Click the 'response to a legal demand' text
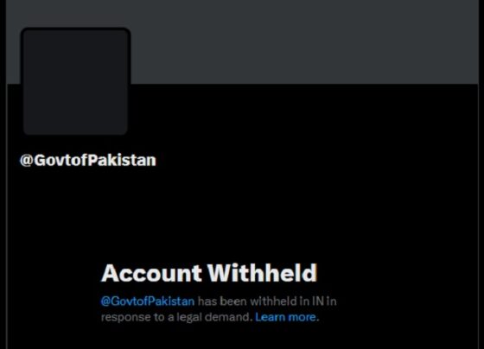This screenshot has width=484, height=349. pos(176,317)
